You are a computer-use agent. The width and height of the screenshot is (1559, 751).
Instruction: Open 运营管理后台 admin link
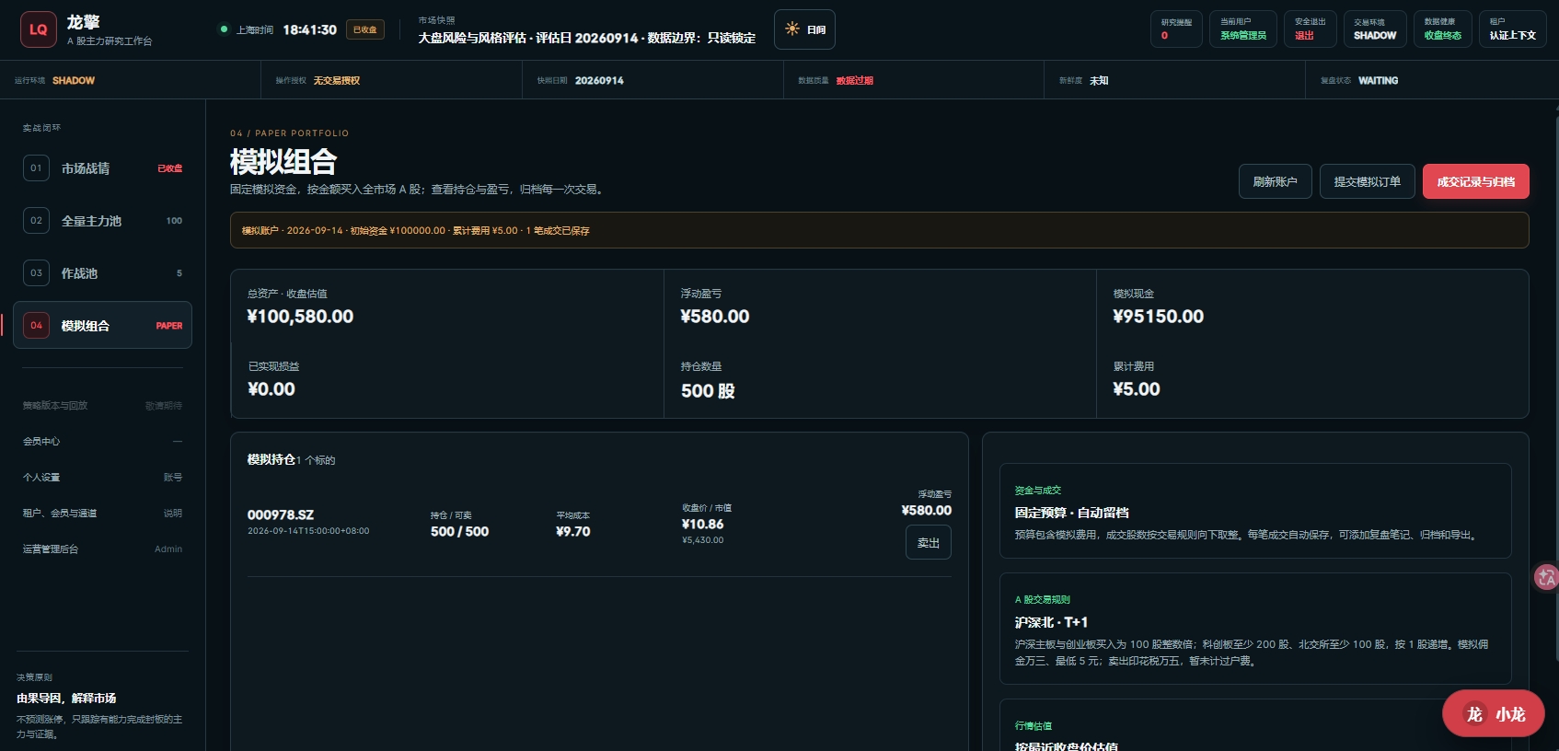tap(102, 549)
